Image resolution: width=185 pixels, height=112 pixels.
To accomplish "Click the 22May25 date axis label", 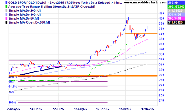I will click(14, 109).
